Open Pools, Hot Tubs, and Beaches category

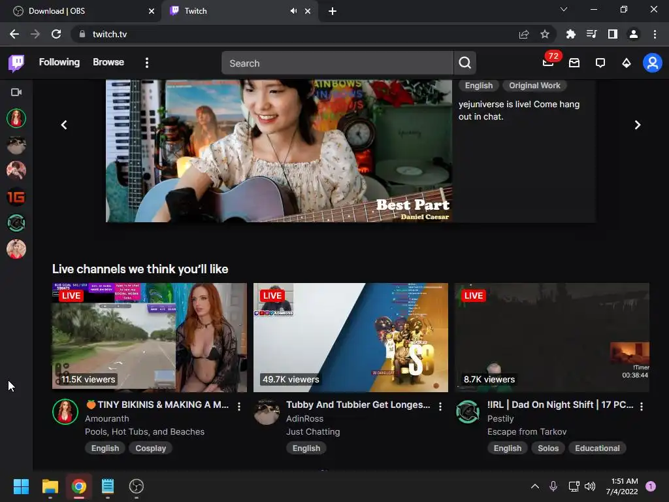click(x=144, y=432)
